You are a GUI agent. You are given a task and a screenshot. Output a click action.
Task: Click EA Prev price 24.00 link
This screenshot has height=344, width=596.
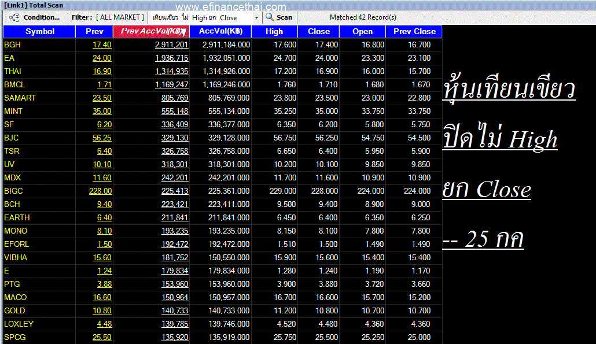point(102,58)
